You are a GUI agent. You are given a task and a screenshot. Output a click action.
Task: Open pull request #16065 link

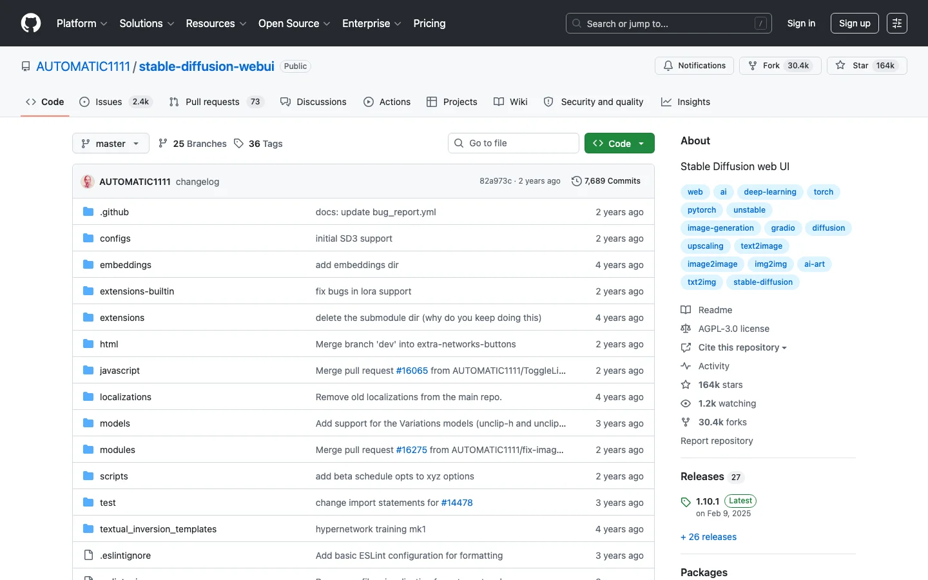pos(412,371)
